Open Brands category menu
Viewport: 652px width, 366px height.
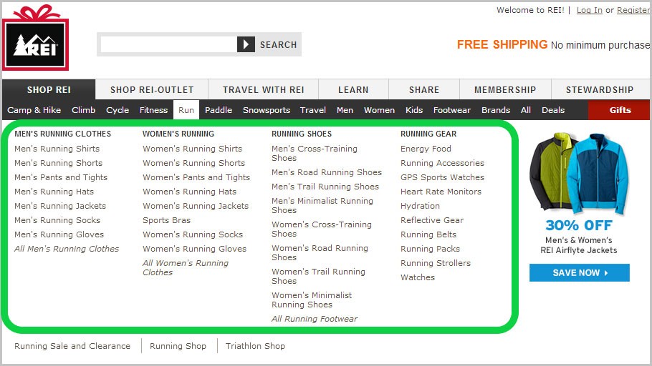tap(496, 110)
